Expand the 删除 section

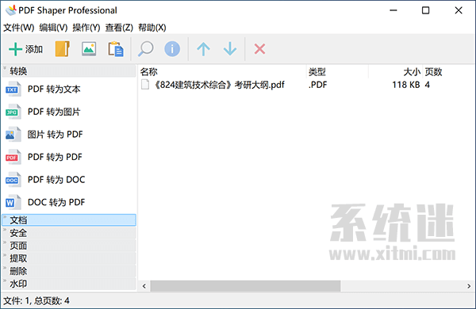(69, 271)
